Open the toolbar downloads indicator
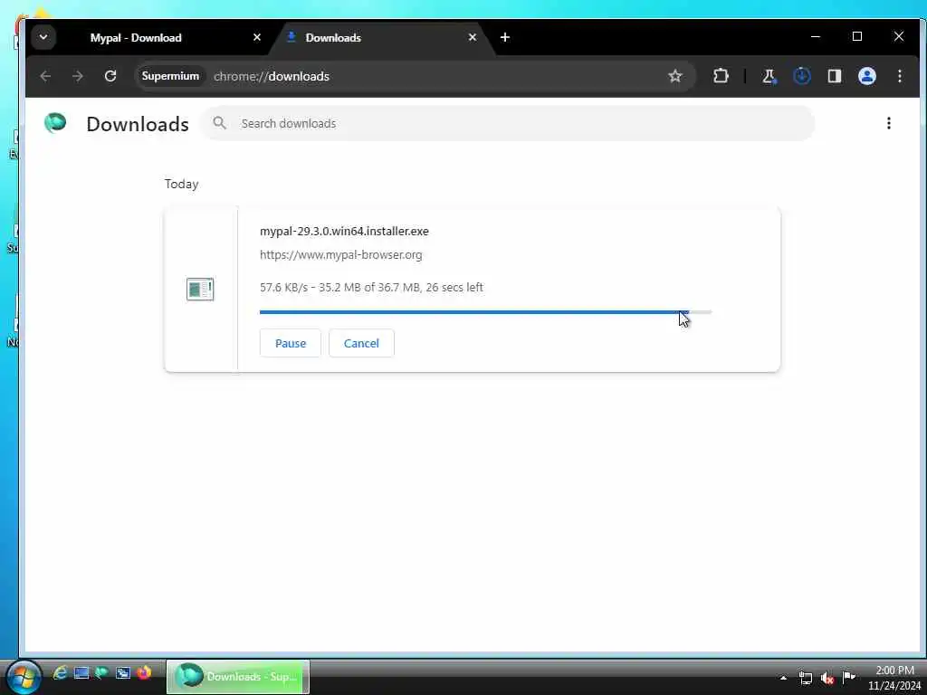The width and height of the screenshot is (927, 695). pos(802,76)
